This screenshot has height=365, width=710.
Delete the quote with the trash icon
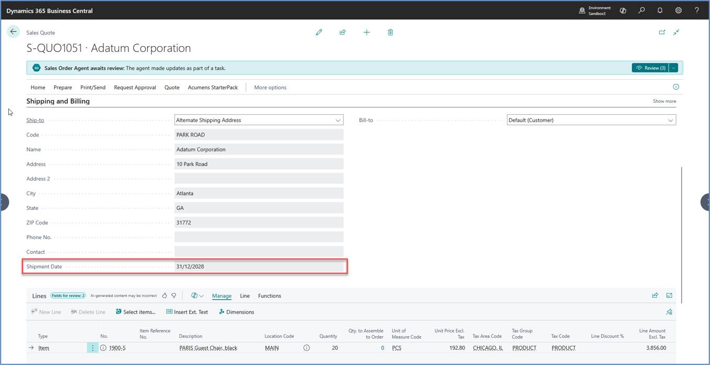390,33
